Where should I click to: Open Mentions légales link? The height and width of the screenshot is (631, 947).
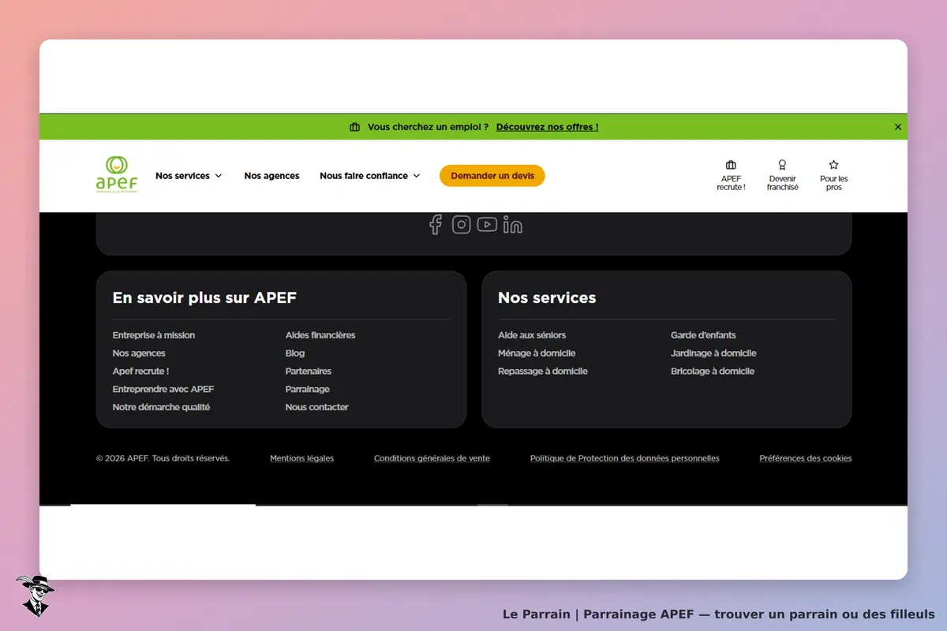click(301, 458)
